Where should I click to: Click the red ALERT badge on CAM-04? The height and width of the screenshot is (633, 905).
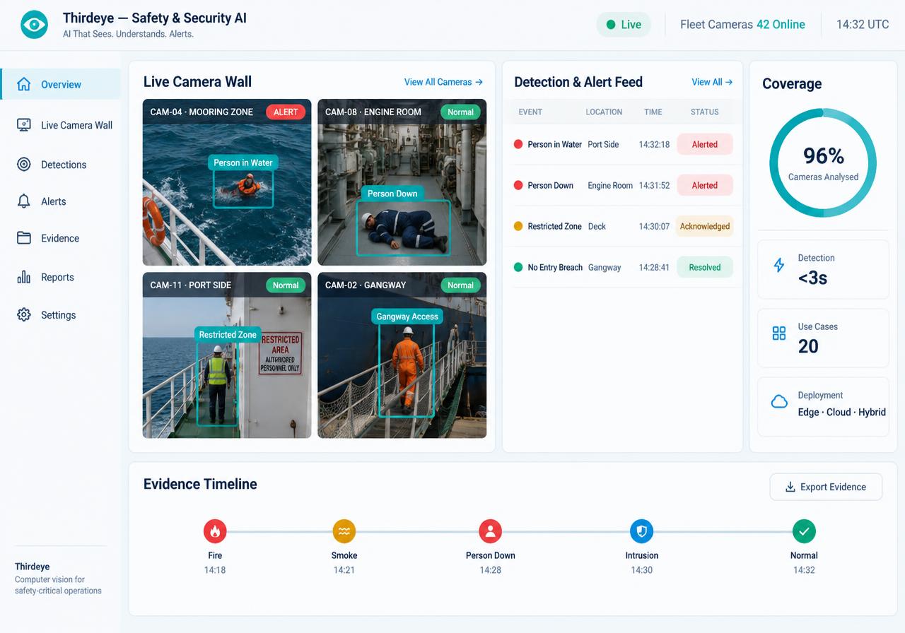tap(286, 112)
